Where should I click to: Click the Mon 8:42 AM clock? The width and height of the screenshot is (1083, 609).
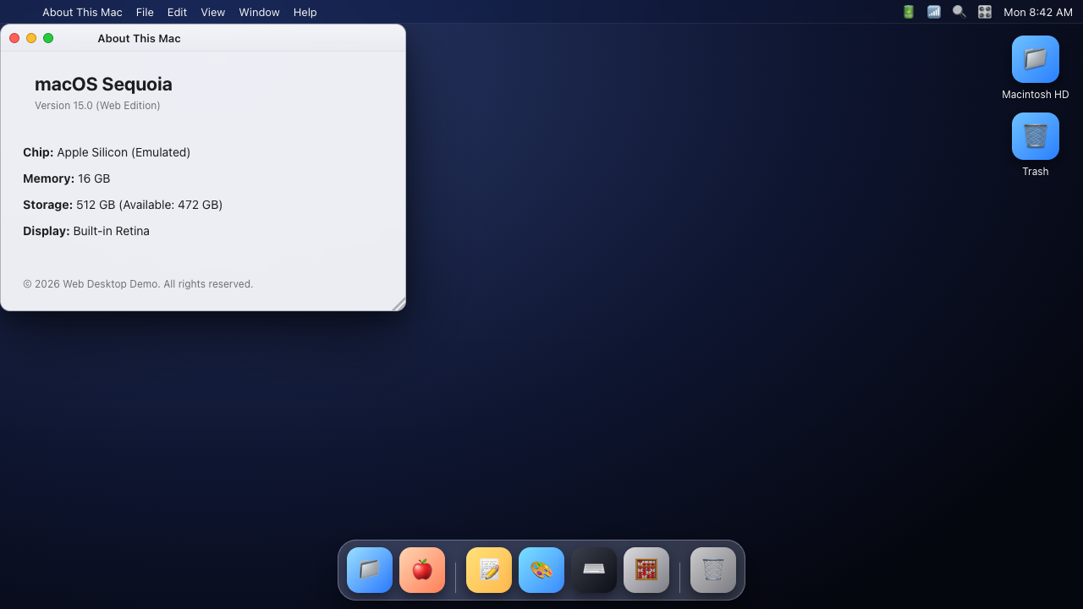tap(1038, 12)
